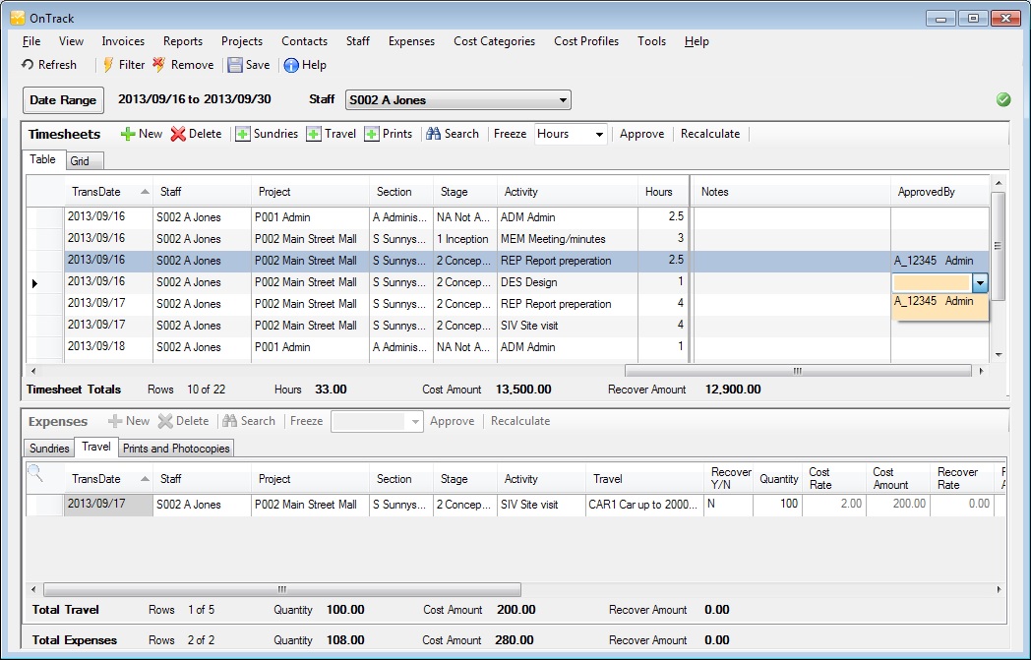Recalculate the expenses totals
This screenshot has width=1031, height=660.
520,421
